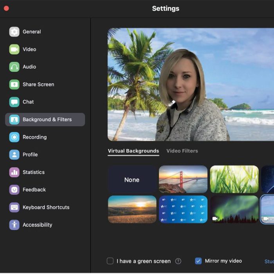The height and width of the screenshot is (274, 274).
Task: Click the beach video preview
Action: point(191,85)
